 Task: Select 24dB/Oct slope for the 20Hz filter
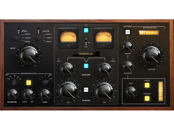point(27,42)
